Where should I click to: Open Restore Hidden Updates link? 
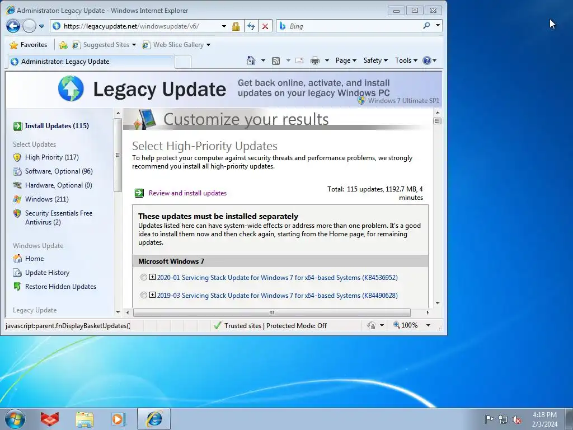60,286
